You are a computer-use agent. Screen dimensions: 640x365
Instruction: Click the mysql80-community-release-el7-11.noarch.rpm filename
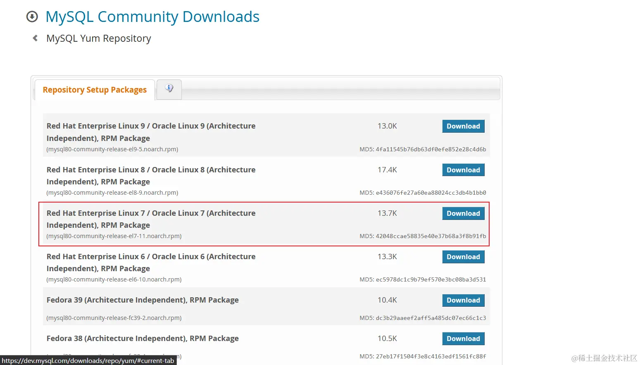pyautogui.click(x=114, y=236)
